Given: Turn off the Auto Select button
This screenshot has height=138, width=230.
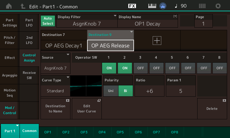Looking at the screenshot, I should click(x=48, y=21).
